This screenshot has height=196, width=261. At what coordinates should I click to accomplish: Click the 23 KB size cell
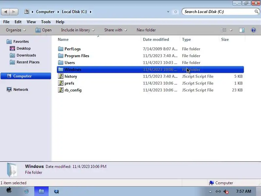coord(237,90)
